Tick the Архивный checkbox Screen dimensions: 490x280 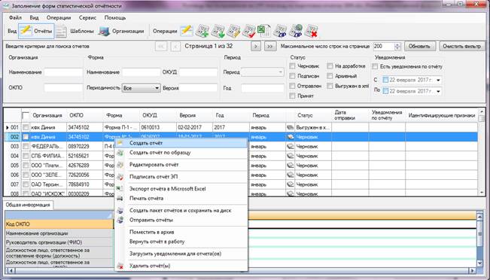pos(330,76)
